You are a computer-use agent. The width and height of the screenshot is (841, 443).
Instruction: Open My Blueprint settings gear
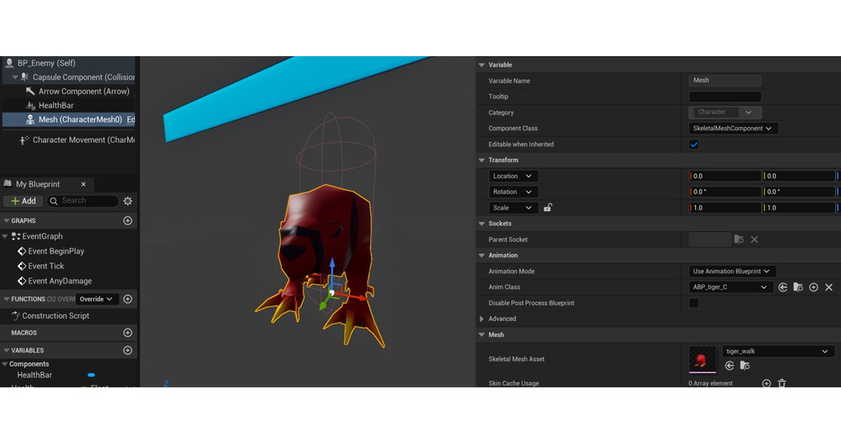coord(128,201)
